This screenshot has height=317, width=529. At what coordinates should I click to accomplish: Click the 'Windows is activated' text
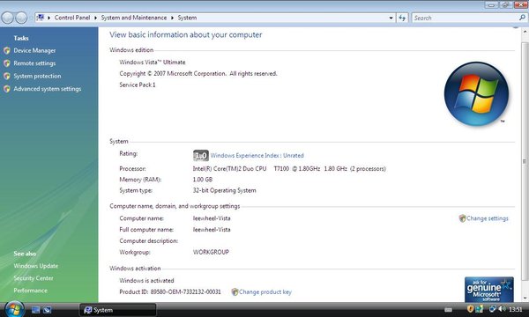[x=146, y=280]
